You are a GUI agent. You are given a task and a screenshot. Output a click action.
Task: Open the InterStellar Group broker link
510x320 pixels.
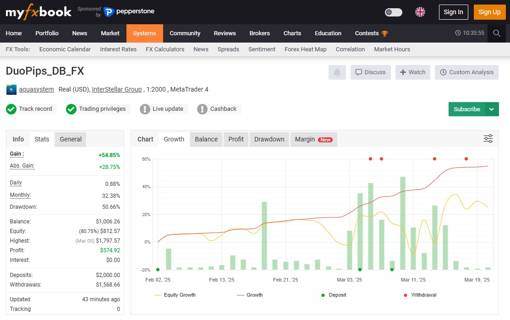click(x=116, y=89)
